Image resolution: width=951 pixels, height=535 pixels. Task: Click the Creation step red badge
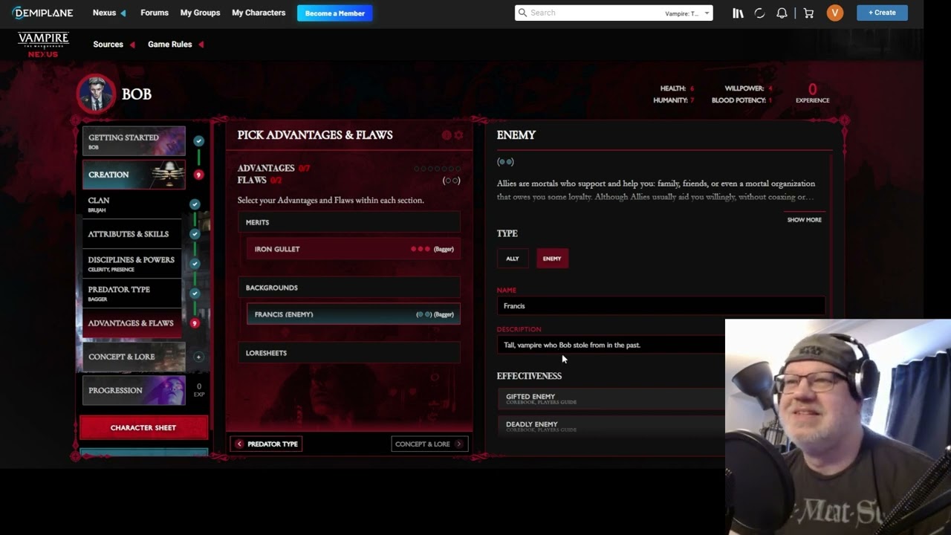[x=198, y=175]
